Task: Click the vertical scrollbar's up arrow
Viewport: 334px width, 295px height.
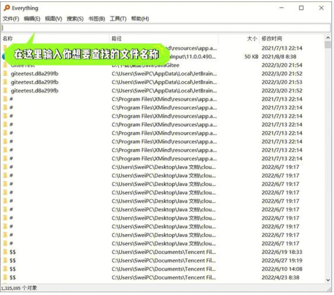Action: [x=328, y=38]
